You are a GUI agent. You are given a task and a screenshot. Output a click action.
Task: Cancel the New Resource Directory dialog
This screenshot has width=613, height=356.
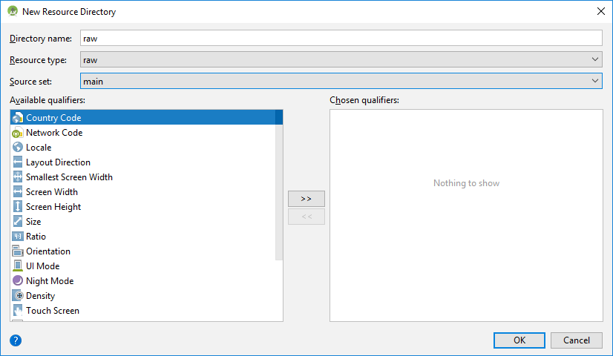point(576,340)
